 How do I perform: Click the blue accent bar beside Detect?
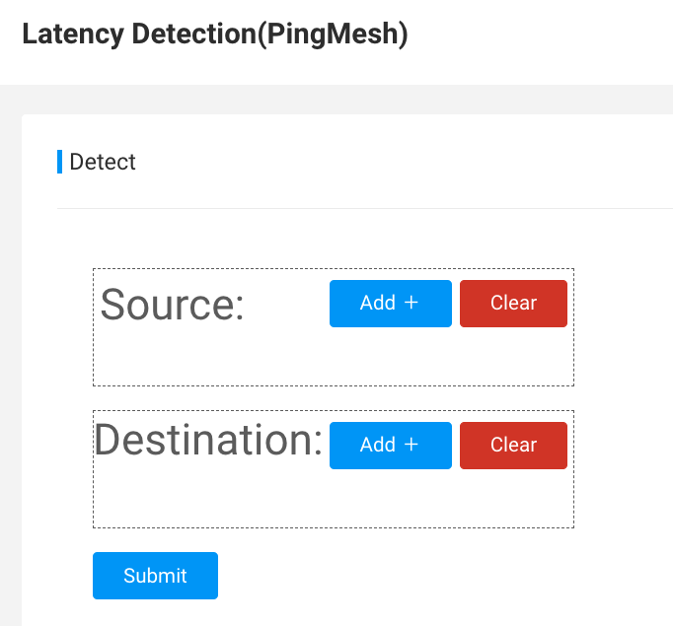[59, 162]
